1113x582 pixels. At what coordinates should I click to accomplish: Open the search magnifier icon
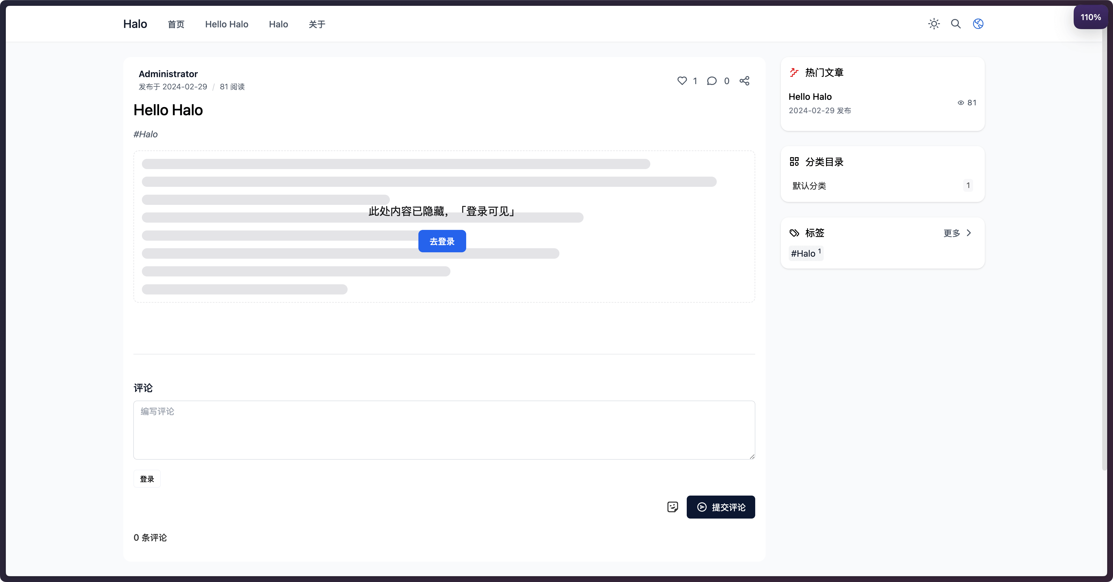(956, 24)
